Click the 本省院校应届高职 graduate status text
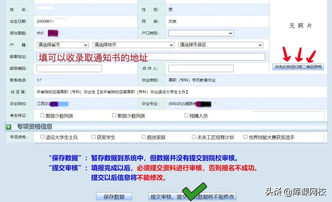This screenshot has height=202, width=332. (x=112, y=92)
